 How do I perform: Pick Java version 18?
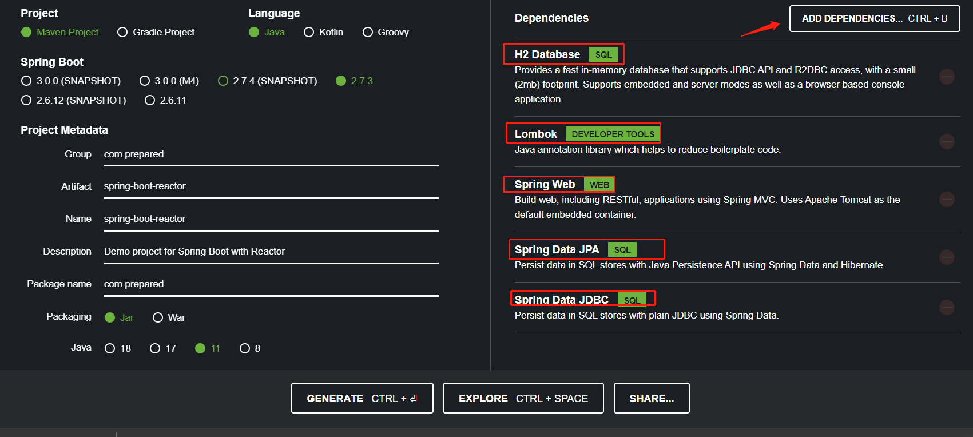[x=118, y=348]
